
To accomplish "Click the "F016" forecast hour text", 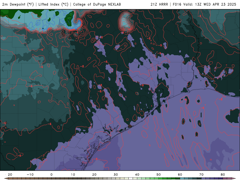I will (177, 4).
